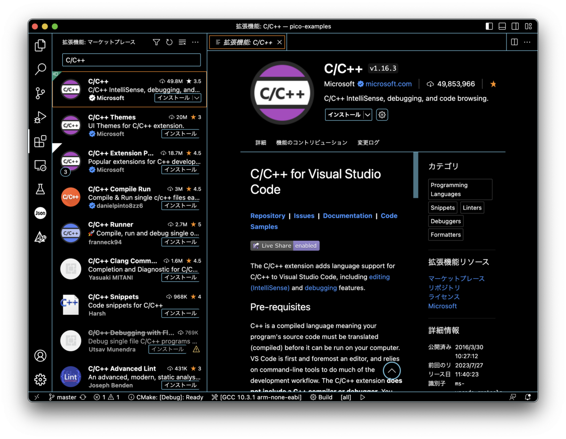Open the [all] build target selector
566x439 pixels.
[346, 397]
